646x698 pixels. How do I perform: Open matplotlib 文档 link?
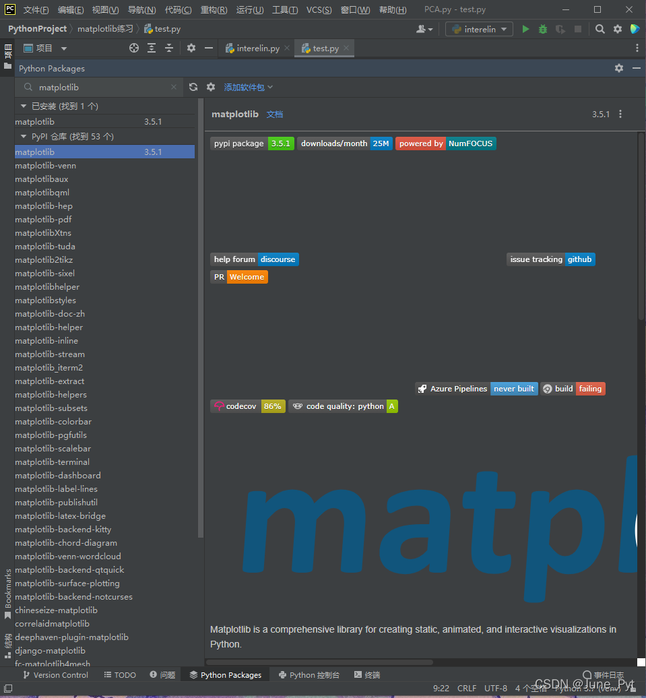point(275,115)
